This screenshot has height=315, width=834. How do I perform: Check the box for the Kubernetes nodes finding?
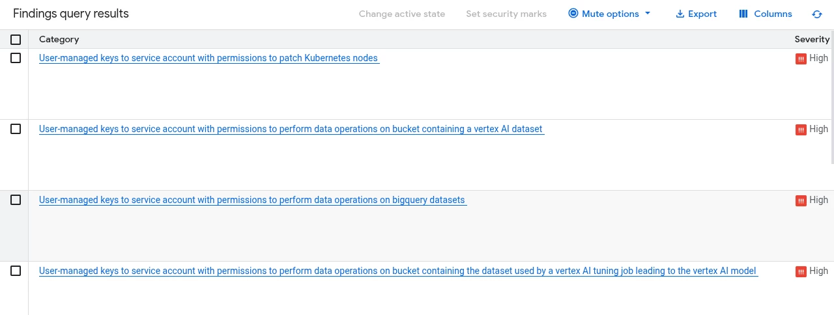click(16, 58)
